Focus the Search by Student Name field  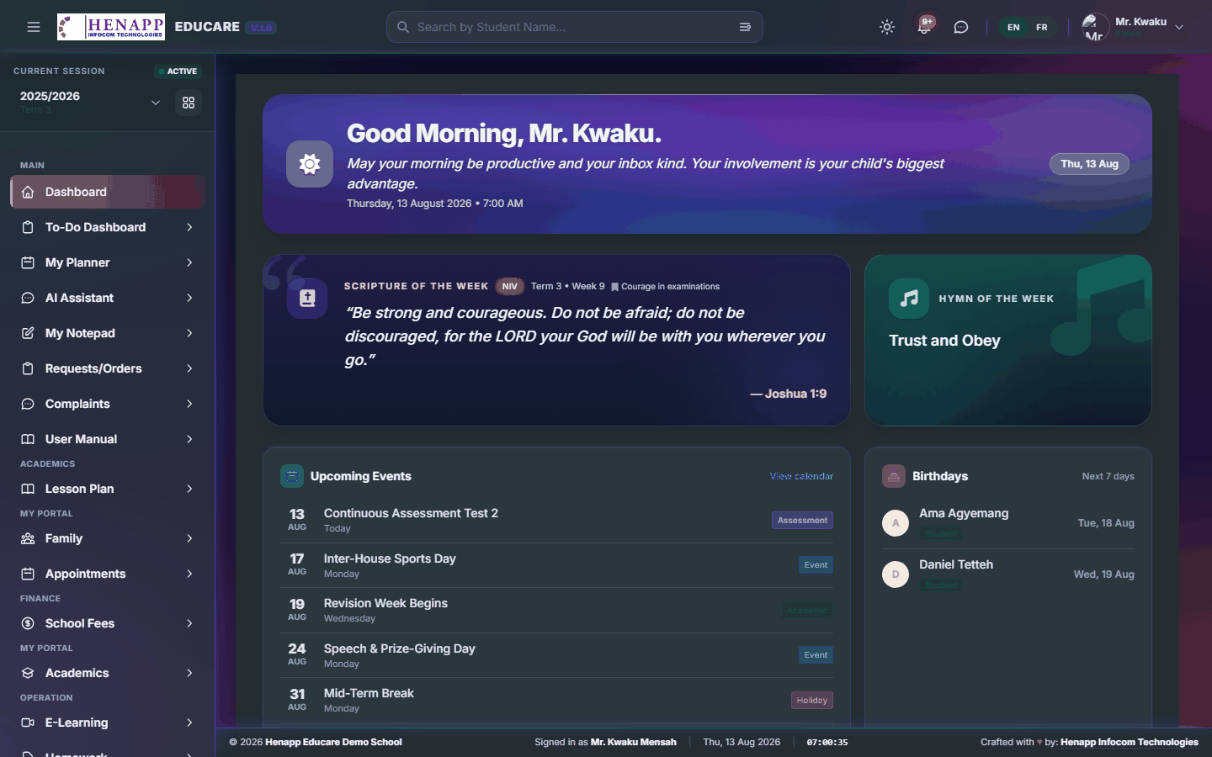575,27
